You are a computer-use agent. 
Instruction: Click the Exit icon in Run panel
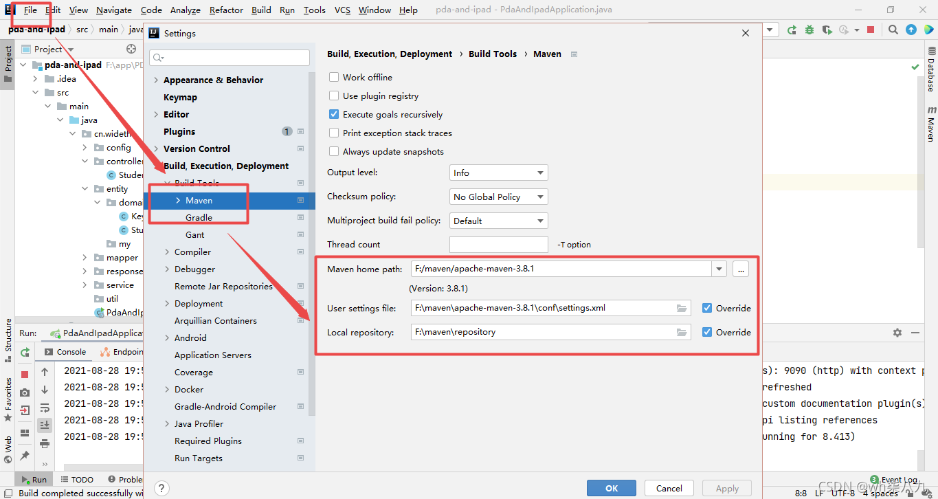[x=25, y=410]
